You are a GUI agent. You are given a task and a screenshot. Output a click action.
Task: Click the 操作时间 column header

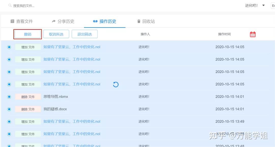(x=224, y=34)
